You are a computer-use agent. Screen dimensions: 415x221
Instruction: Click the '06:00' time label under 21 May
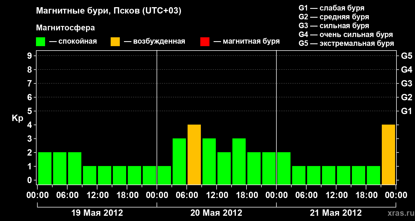click(x=307, y=195)
